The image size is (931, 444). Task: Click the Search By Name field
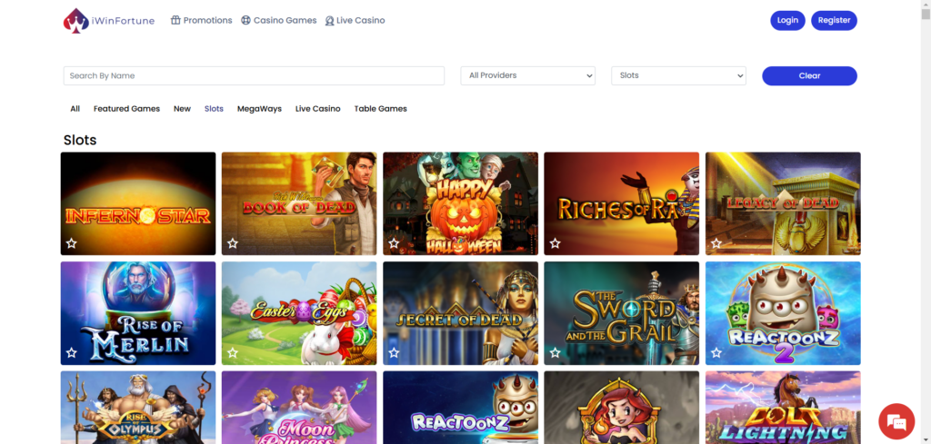pyautogui.click(x=254, y=76)
